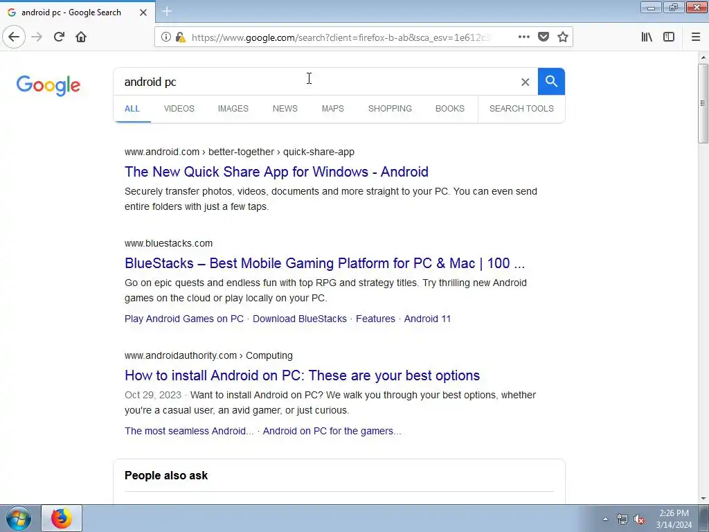Viewport: 709px width, 532px height.
Task: Open a new tab with plus button
Action: [x=167, y=11]
